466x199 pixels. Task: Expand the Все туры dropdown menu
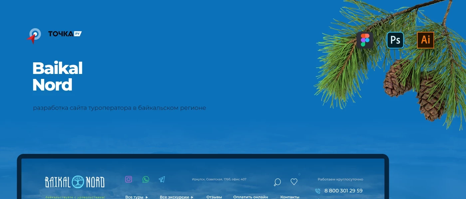pyautogui.click(x=136, y=197)
